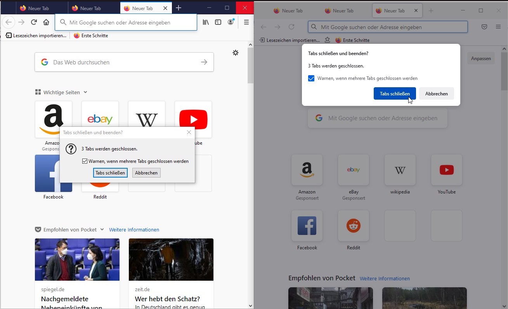The height and width of the screenshot is (309, 508).
Task: Select the middle Neuer Tab in gray-themed Firefox
Action: [346, 10]
